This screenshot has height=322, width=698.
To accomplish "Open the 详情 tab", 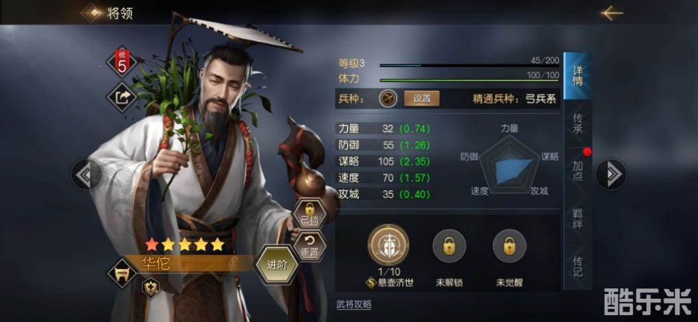I will tap(577, 76).
